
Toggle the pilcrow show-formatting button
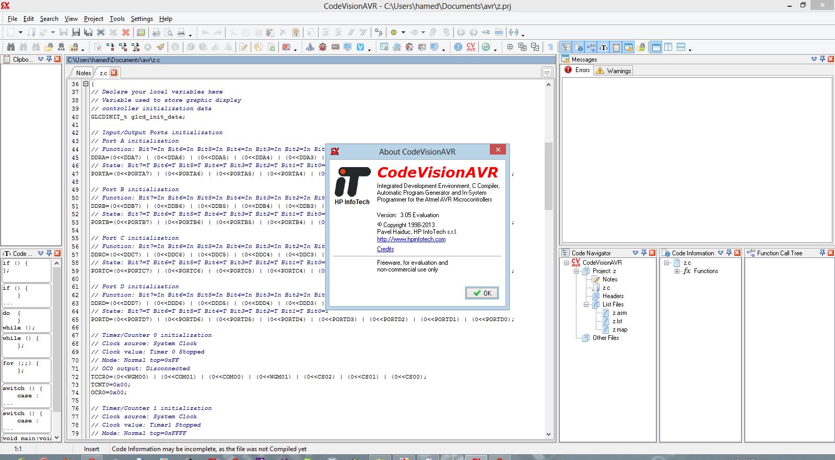click(x=550, y=47)
